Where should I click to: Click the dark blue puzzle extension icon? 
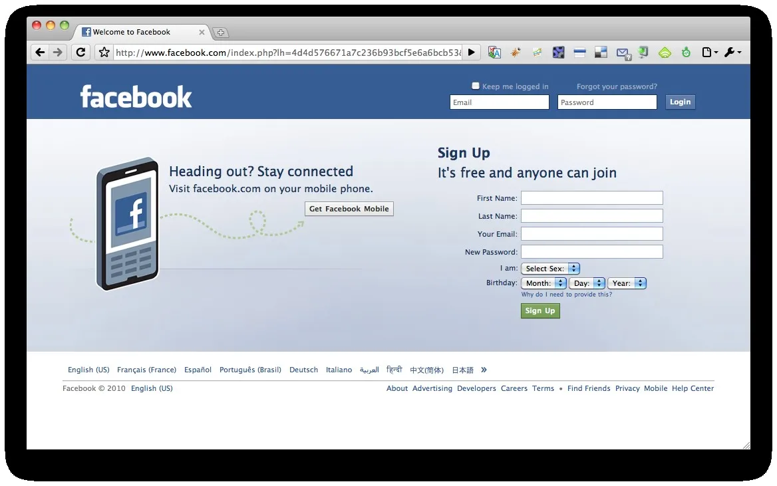click(x=559, y=52)
